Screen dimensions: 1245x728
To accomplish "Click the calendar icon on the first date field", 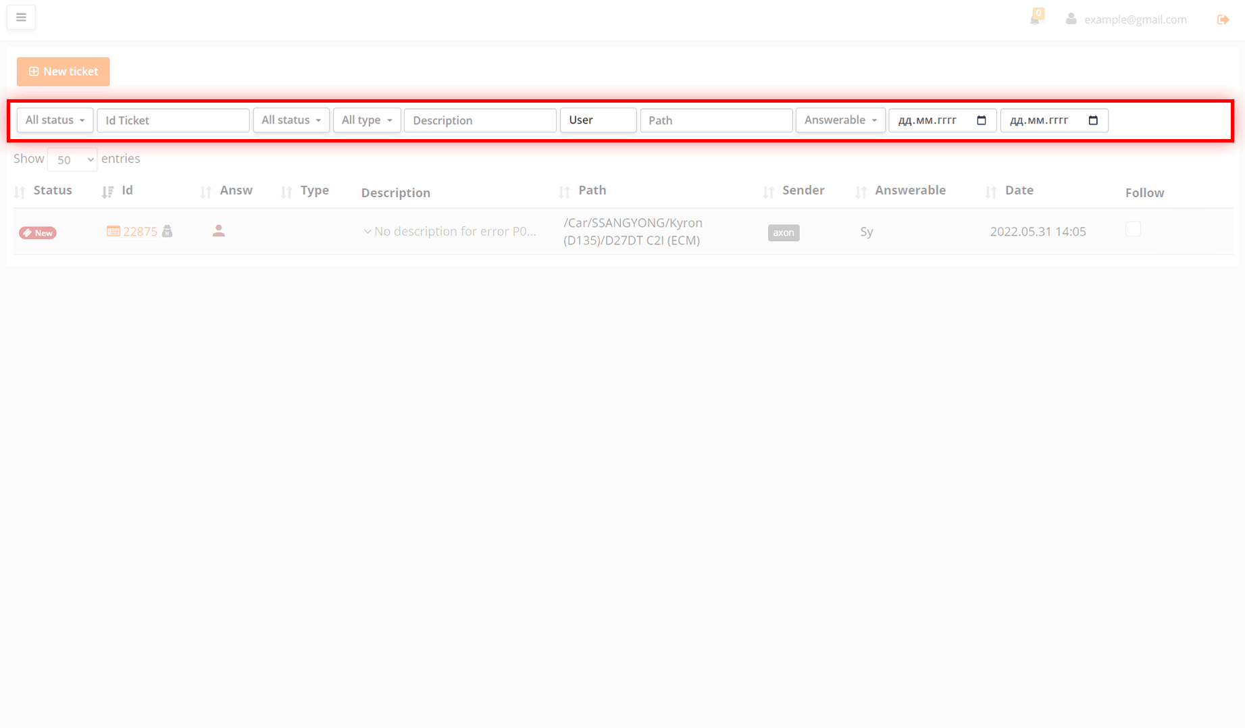I will (x=982, y=120).
